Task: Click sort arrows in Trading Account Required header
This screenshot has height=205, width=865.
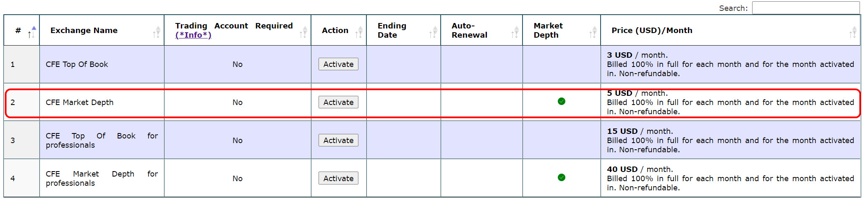Action: click(x=303, y=32)
